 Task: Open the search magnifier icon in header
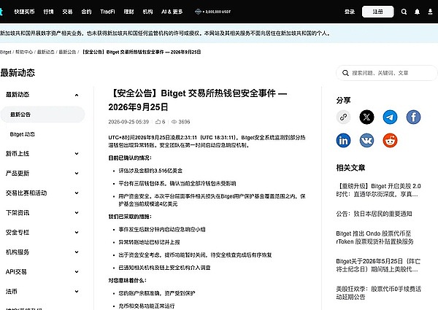pyautogui.click(x=404, y=12)
